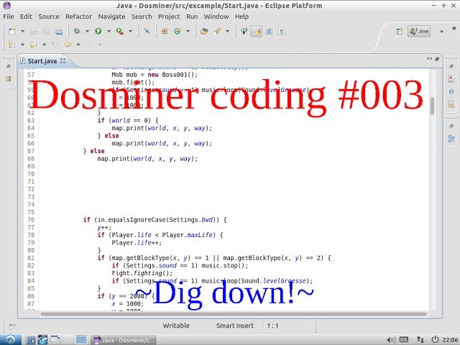Click the Open Type icon
Image resolution: width=460 pixels, height=345 pixels.
(x=204, y=31)
